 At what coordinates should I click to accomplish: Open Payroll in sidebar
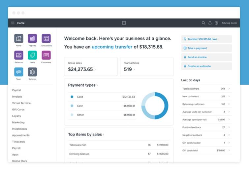16,148
